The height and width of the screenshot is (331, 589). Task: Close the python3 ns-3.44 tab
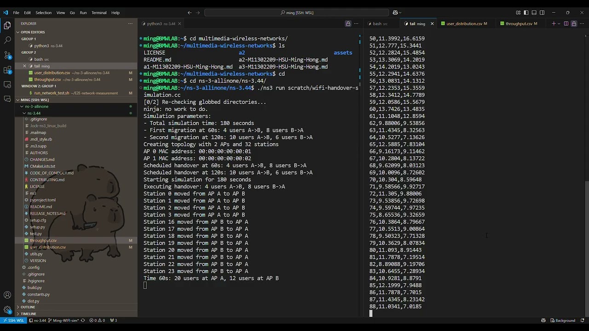point(179,23)
